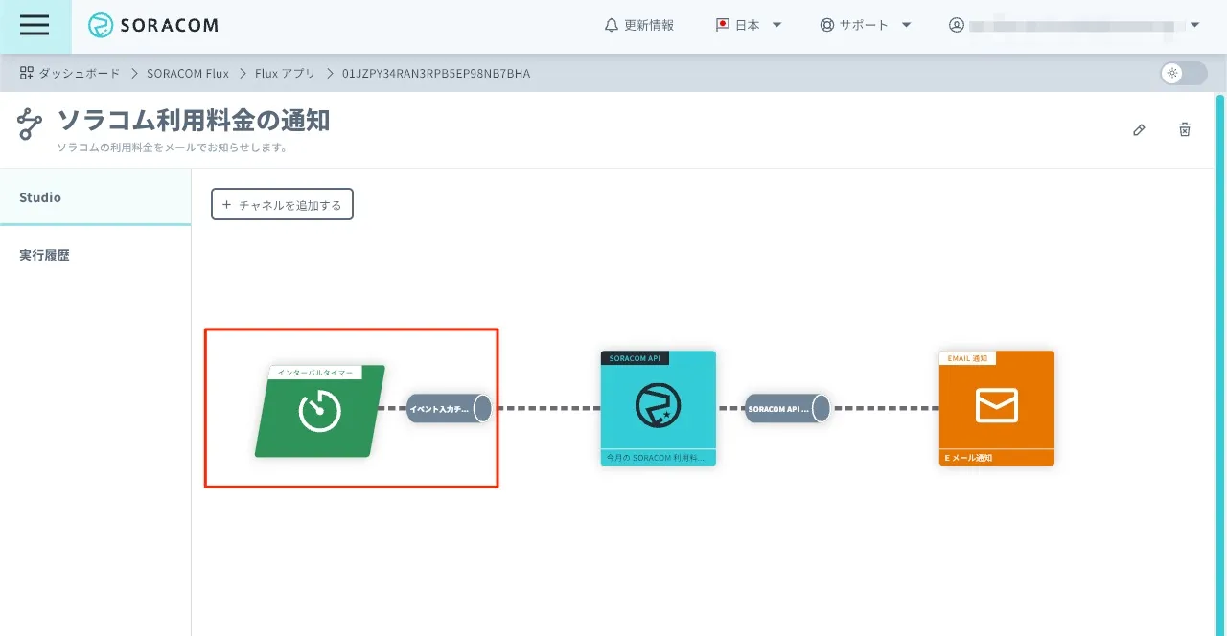Select the Studio tab
1227x636 pixels.
pos(95,197)
